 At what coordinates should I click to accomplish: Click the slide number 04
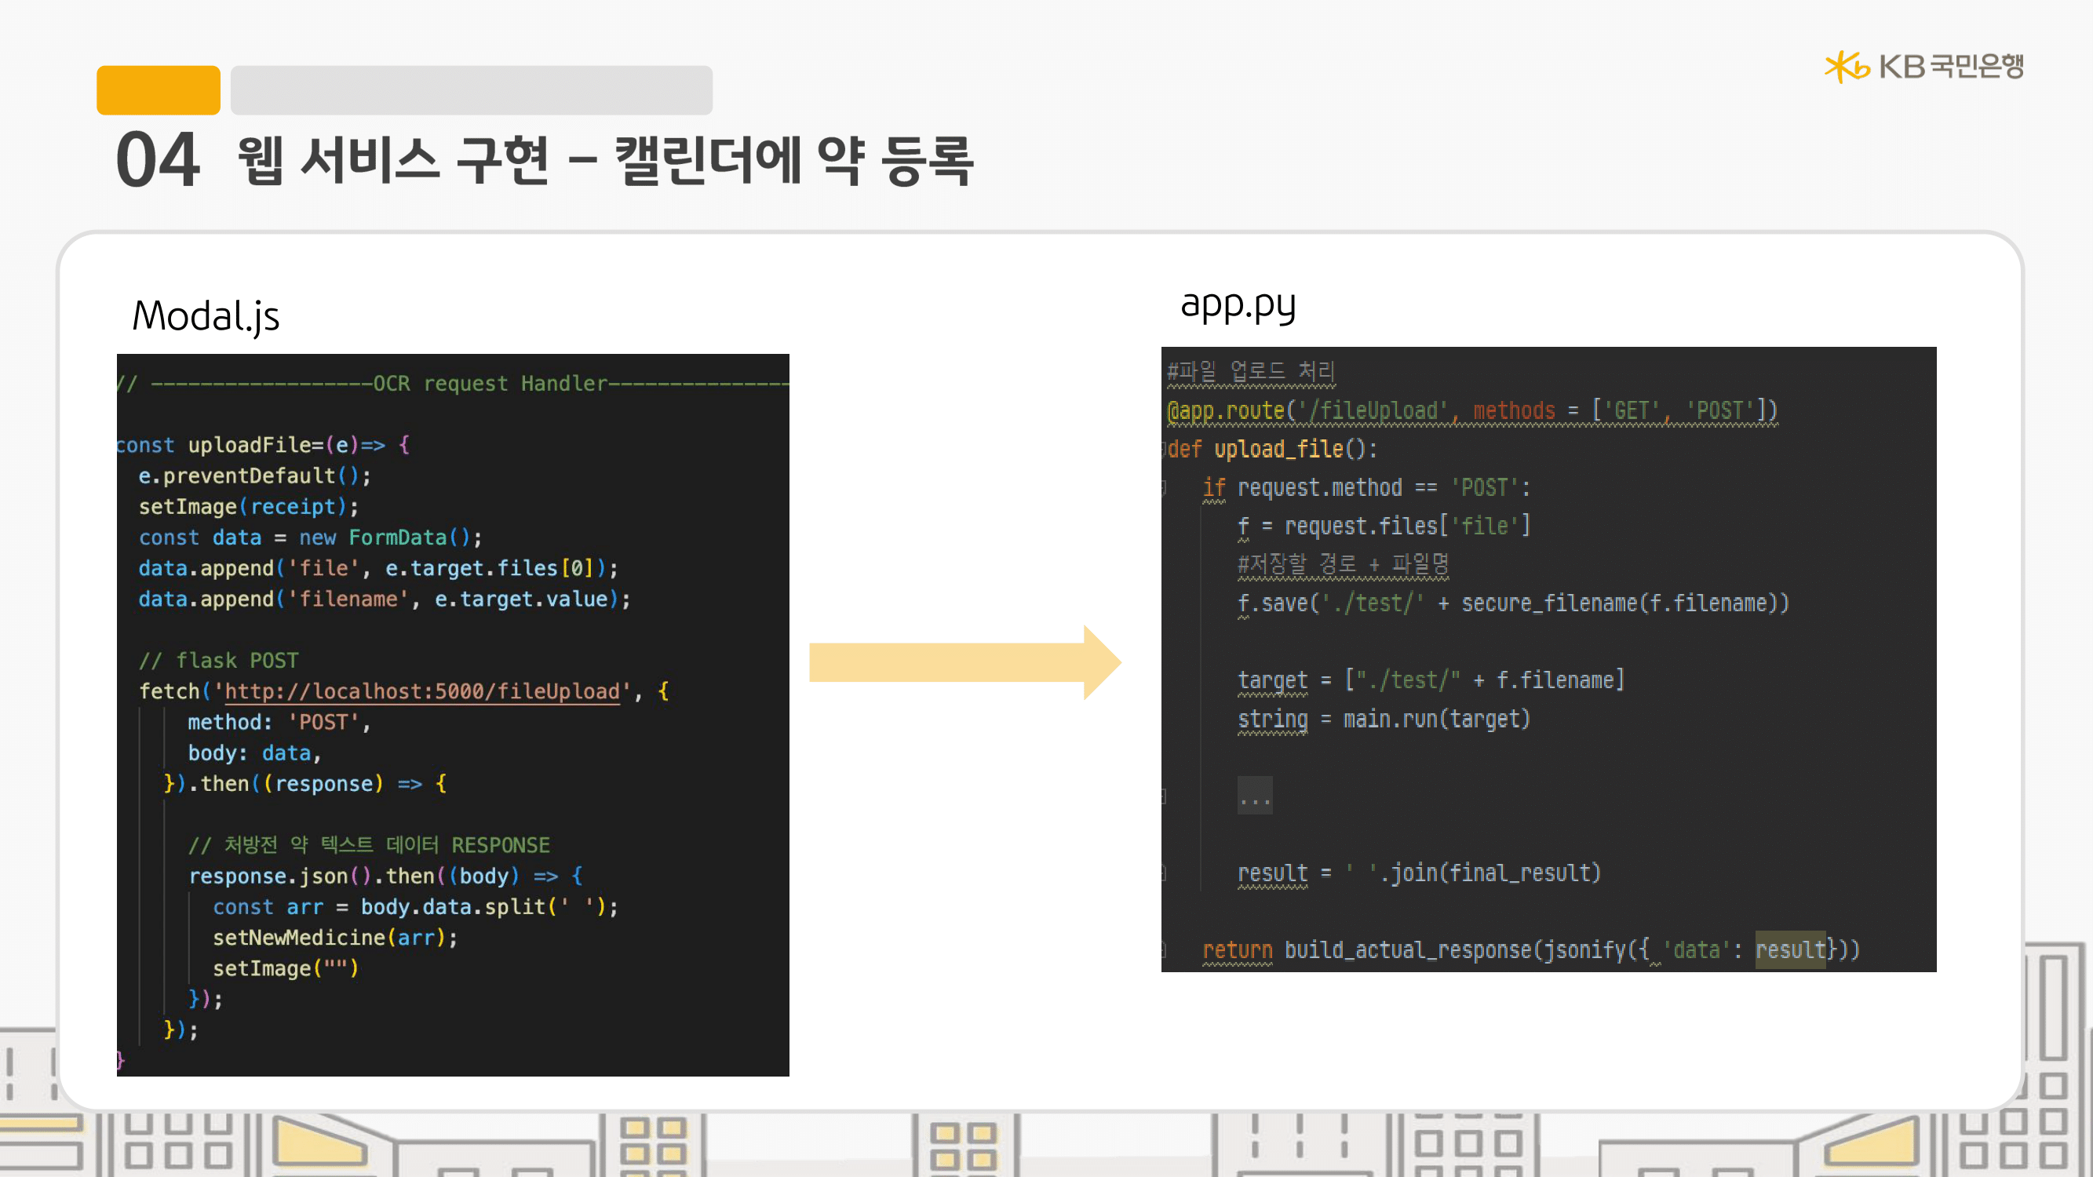tap(158, 160)
